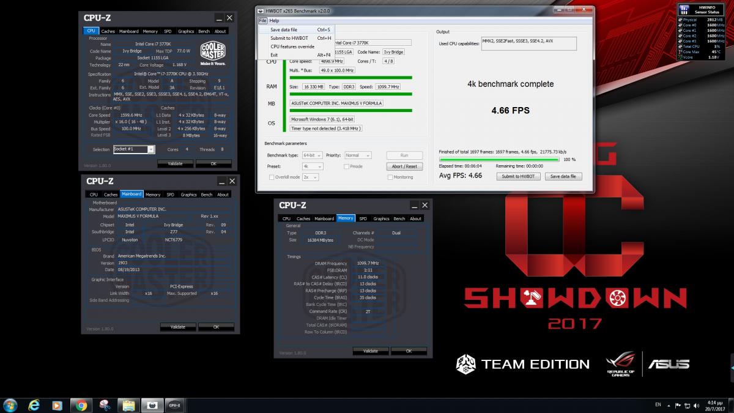Open the Overkill mode 2x dropdown
The height and width of the screenshot is (413, 734).
(x=310, y=177)
